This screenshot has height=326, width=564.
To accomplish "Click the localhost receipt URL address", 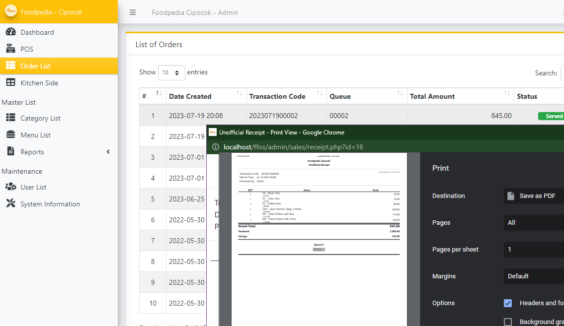I will click(293, 147).
